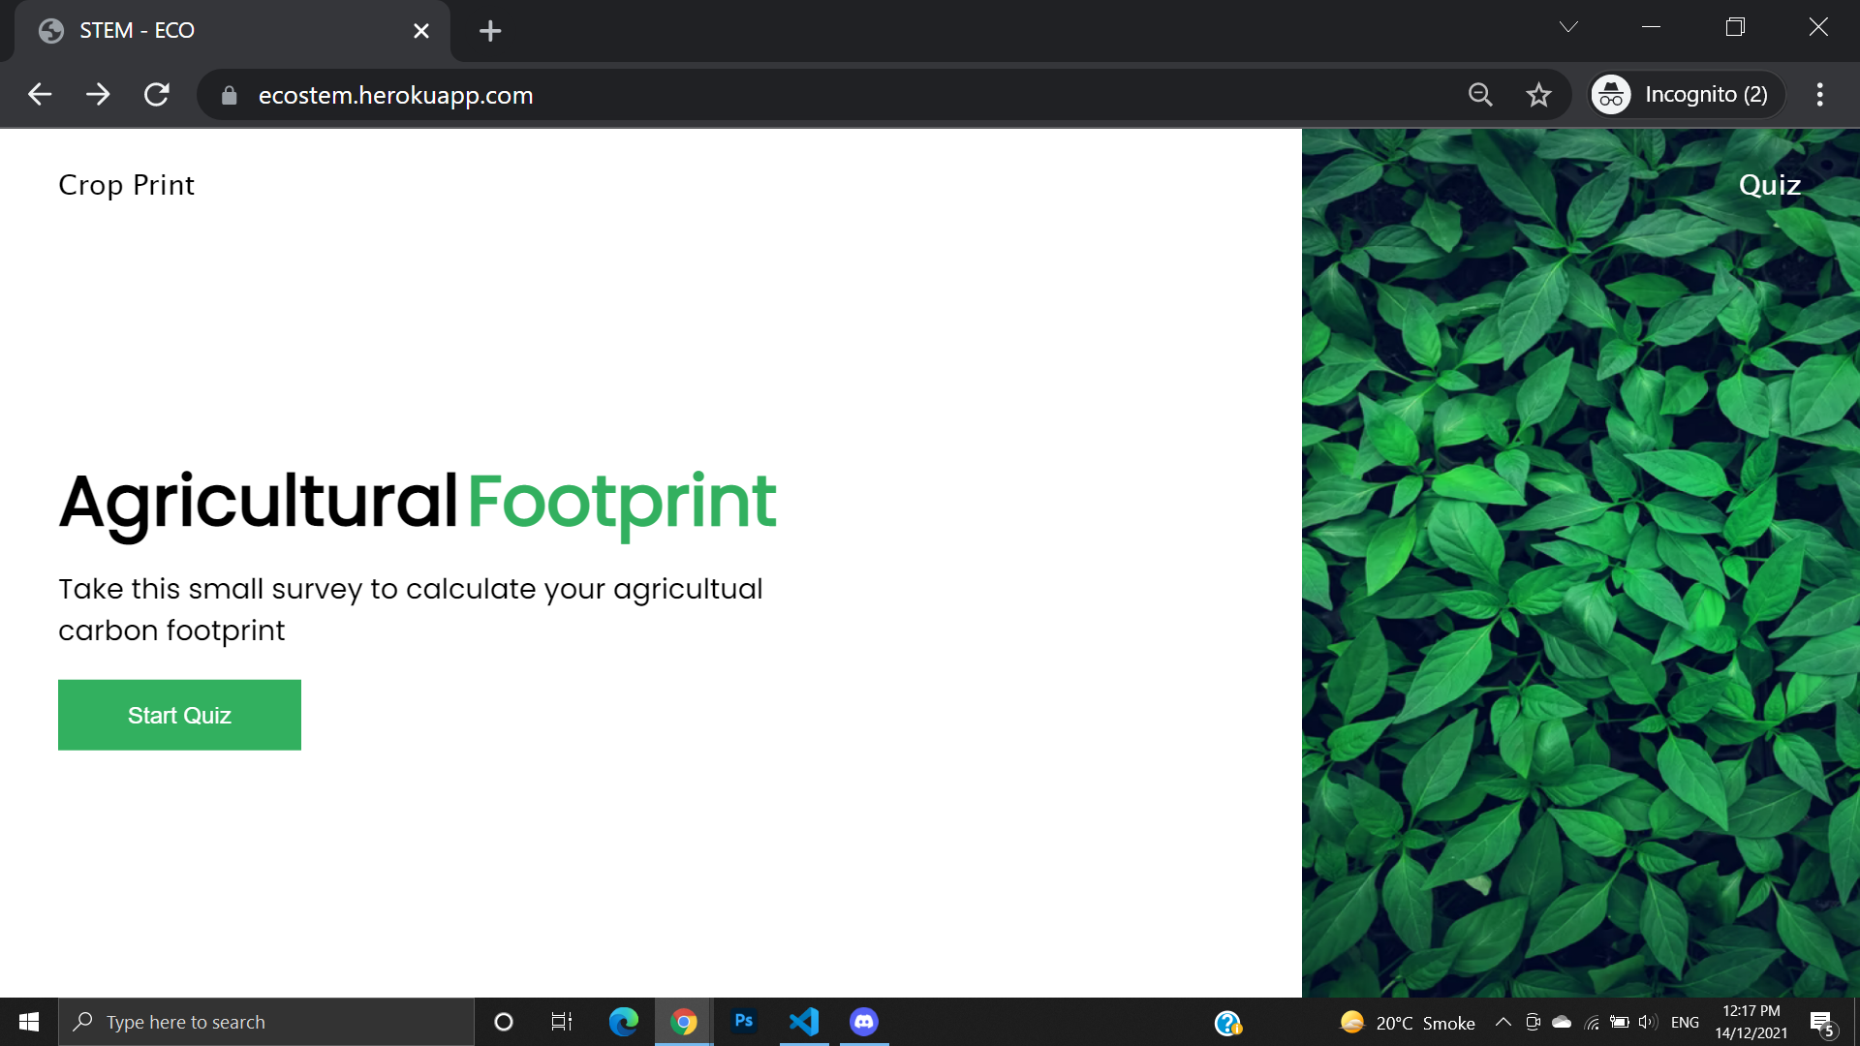Open Visual Studio Code from taskbar
The image size is (1860, 1046).
[804, 1022]
